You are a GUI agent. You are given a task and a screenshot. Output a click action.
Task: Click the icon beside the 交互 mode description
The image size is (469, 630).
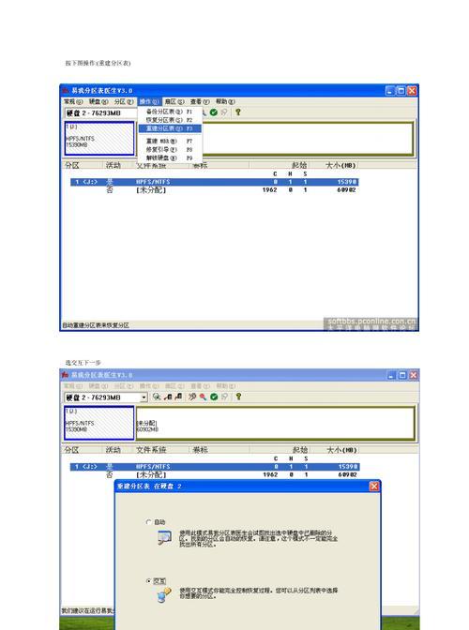(x=164, y=594)
